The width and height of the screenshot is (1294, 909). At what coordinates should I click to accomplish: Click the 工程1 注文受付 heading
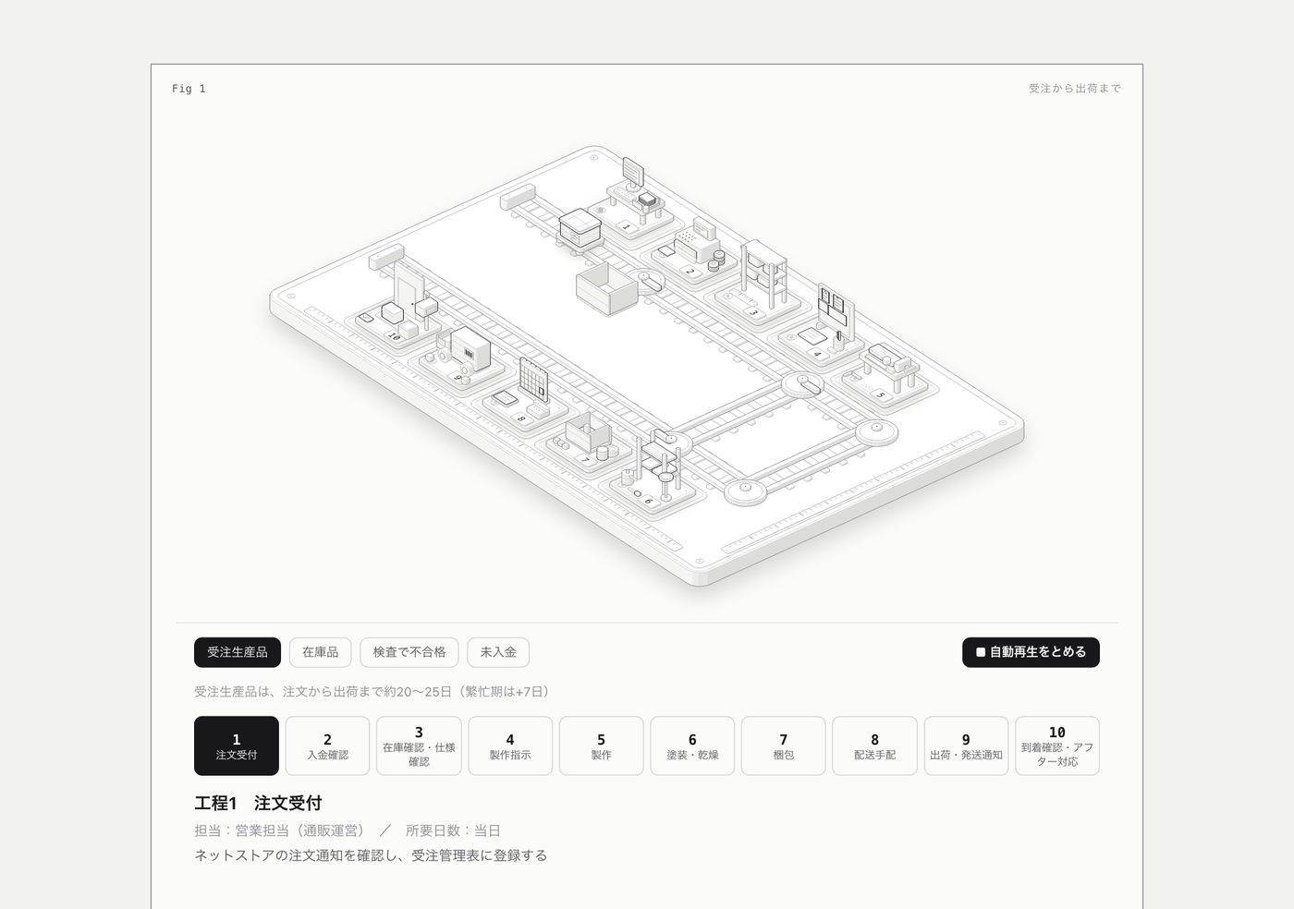click(x=258, y=803)
